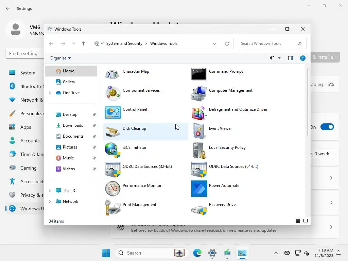Select the iSCSI Initiator icon
This screenshot has height=261, width=348.
tap(113, 150)
